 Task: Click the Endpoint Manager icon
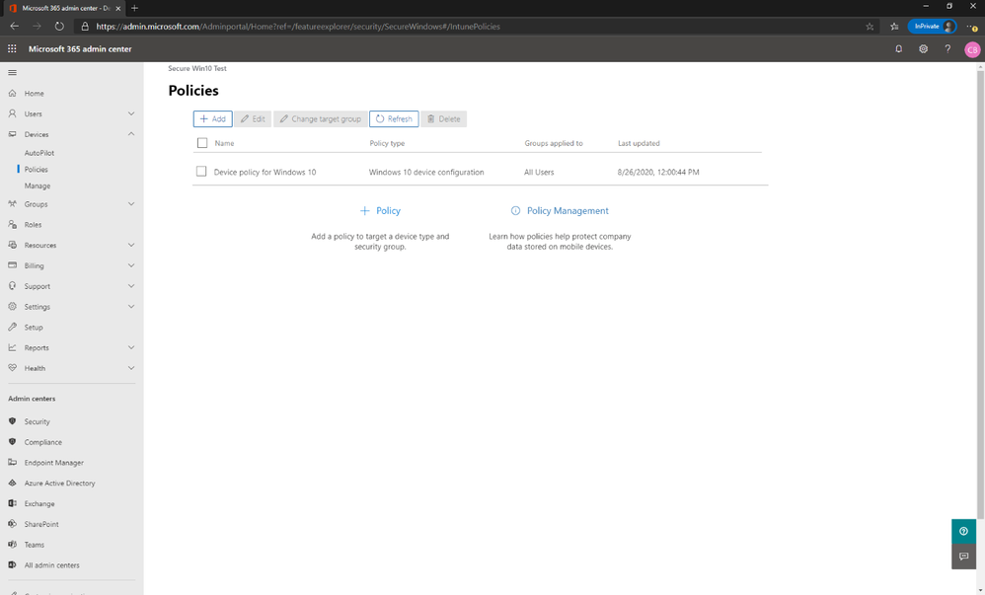tap(12, 463)
